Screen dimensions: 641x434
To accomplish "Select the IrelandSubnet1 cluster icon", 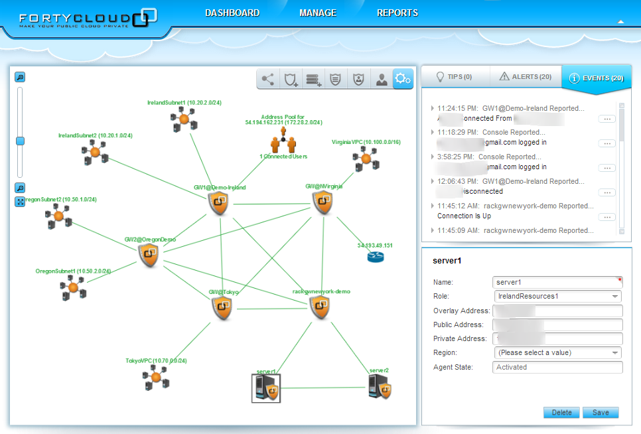I will pos(184,119).
